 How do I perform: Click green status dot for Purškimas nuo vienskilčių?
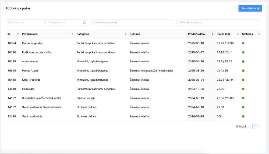(x=243, y=52)
